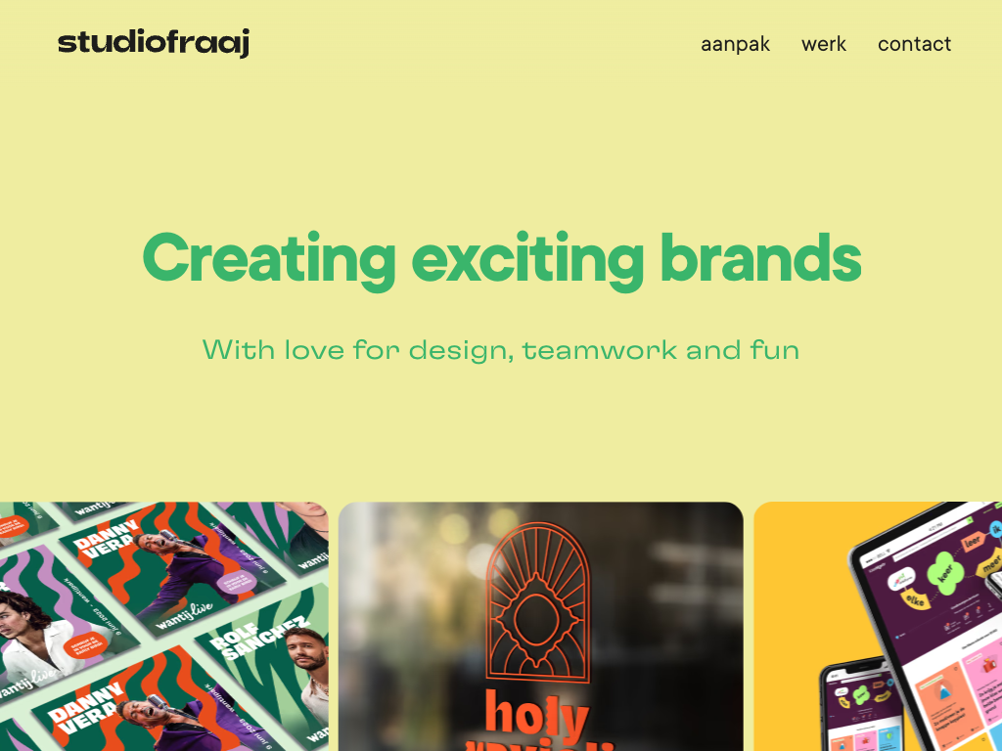Viewport: 1002px width, 751px height.
Task: Click the orange arched window emblem
Action: (537, 602)
